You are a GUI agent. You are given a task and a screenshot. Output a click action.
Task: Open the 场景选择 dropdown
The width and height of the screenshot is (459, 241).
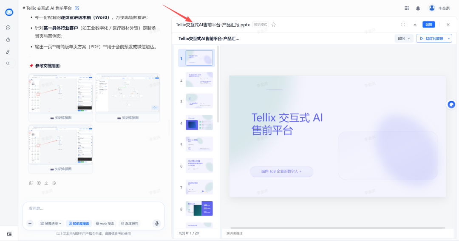pos(51,224)
